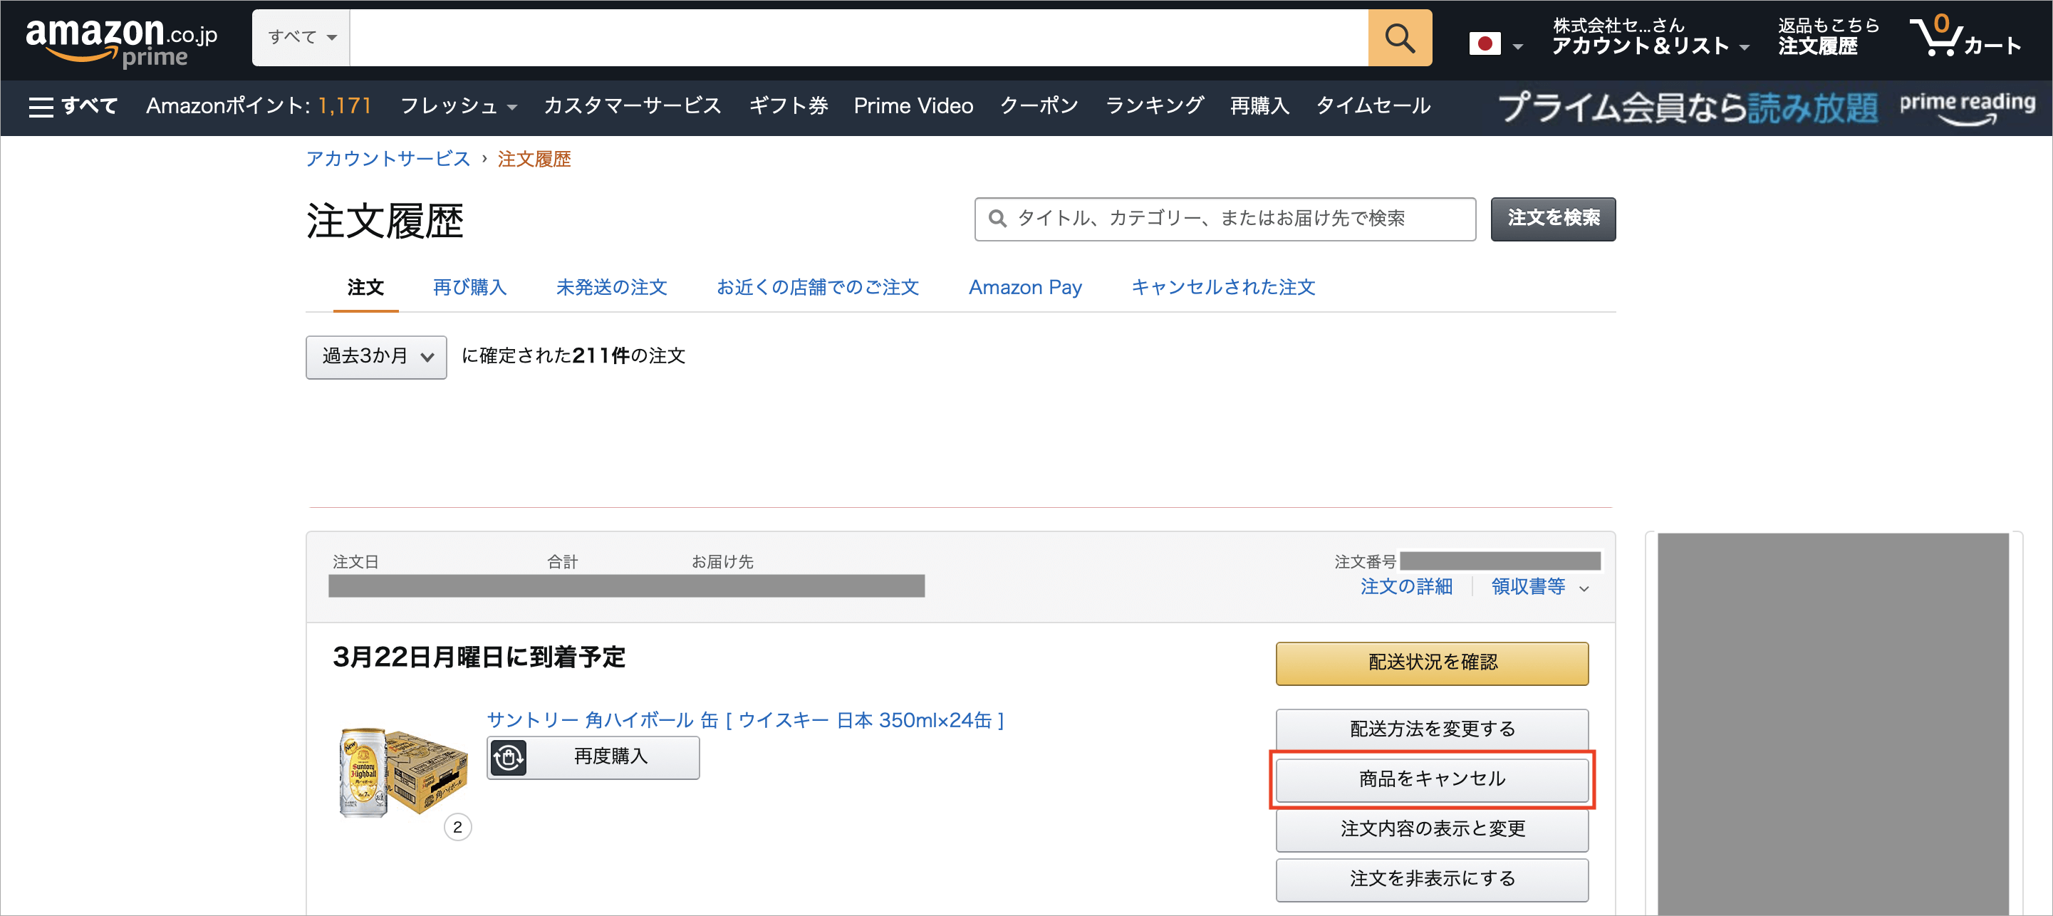Click the 注文履歴 breadcrumb link
The image size is (2053, 916).
[x=534, y=159]
